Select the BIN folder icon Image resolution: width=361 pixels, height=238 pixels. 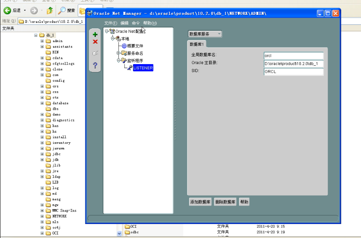coord(48,52)
